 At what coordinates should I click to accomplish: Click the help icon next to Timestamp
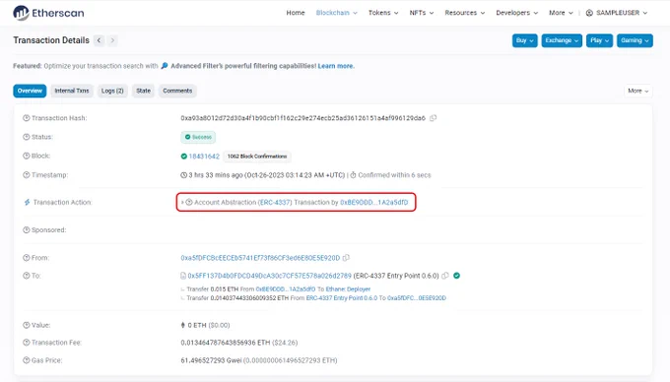[27, 175]
